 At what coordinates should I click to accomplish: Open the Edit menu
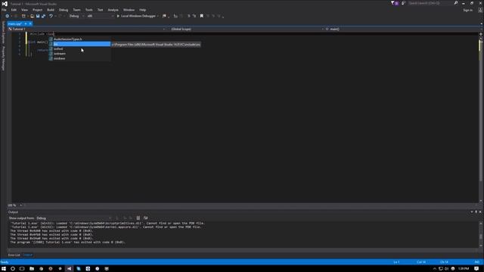(x=14, y=10)
